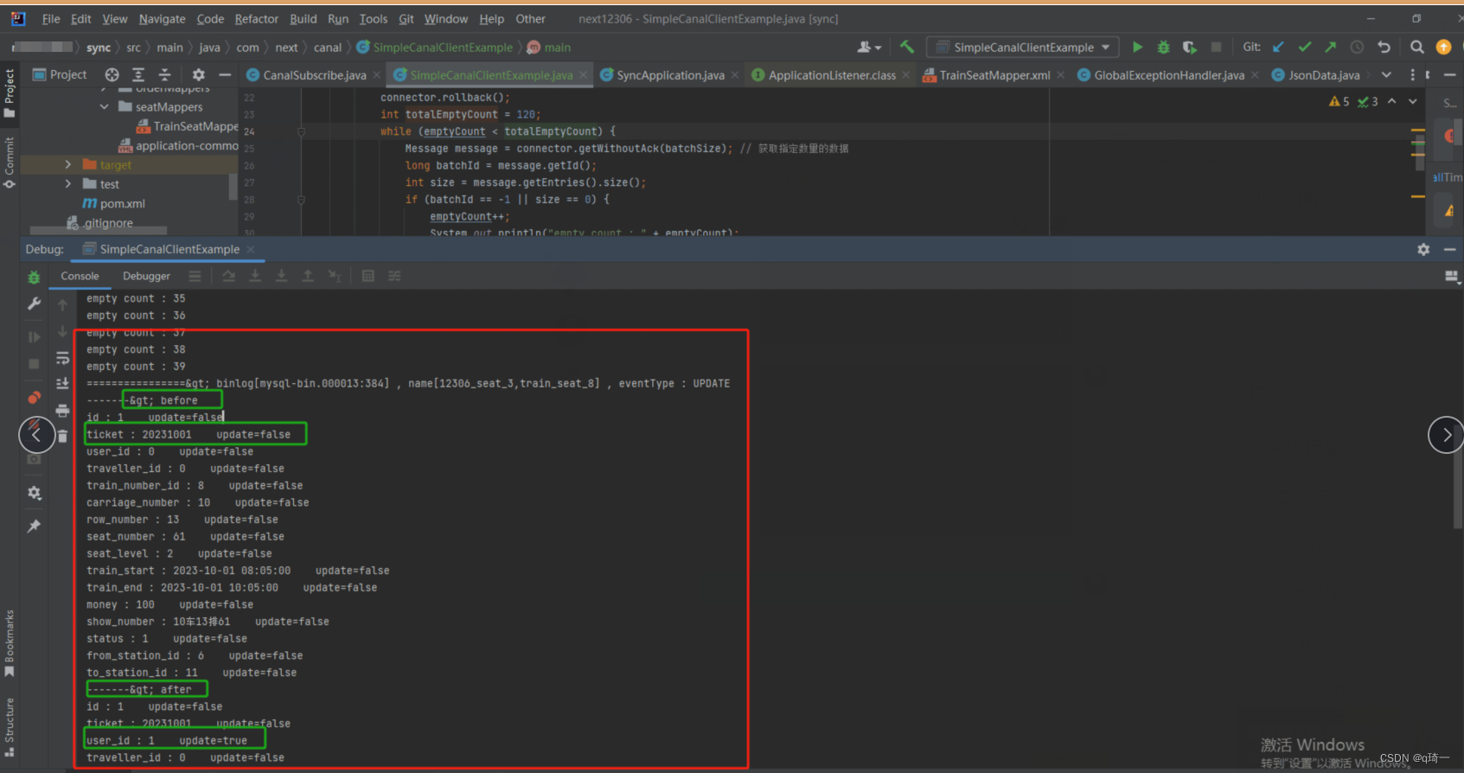The width and height of the screenshot is (1464, 773).
Task: Click Collapse All icon in Project panel
Action: [x=164, y=75]
